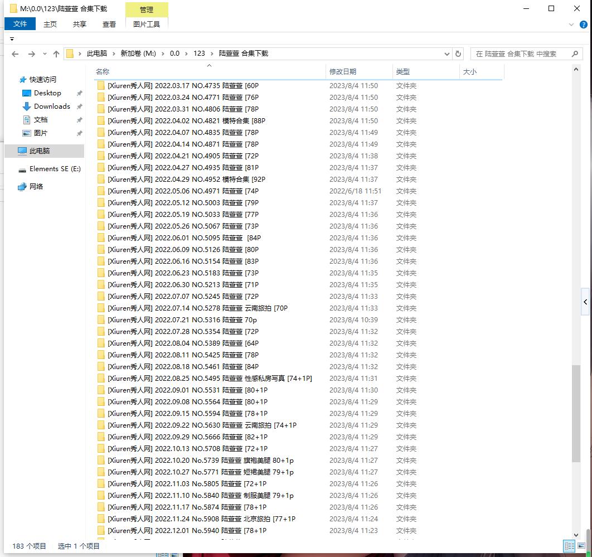Open the 共享 ribbon tab
592x557 pixels.
[x=79, y=24]
